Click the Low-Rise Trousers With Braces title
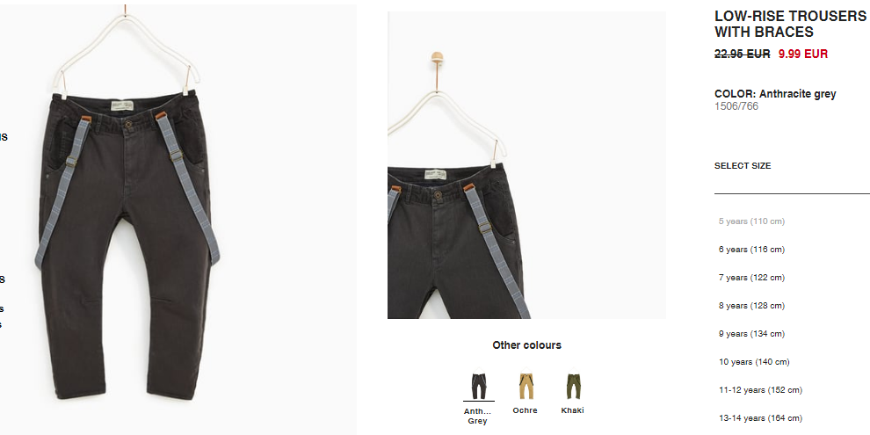 pyautogui.click(x=790, y=24)
